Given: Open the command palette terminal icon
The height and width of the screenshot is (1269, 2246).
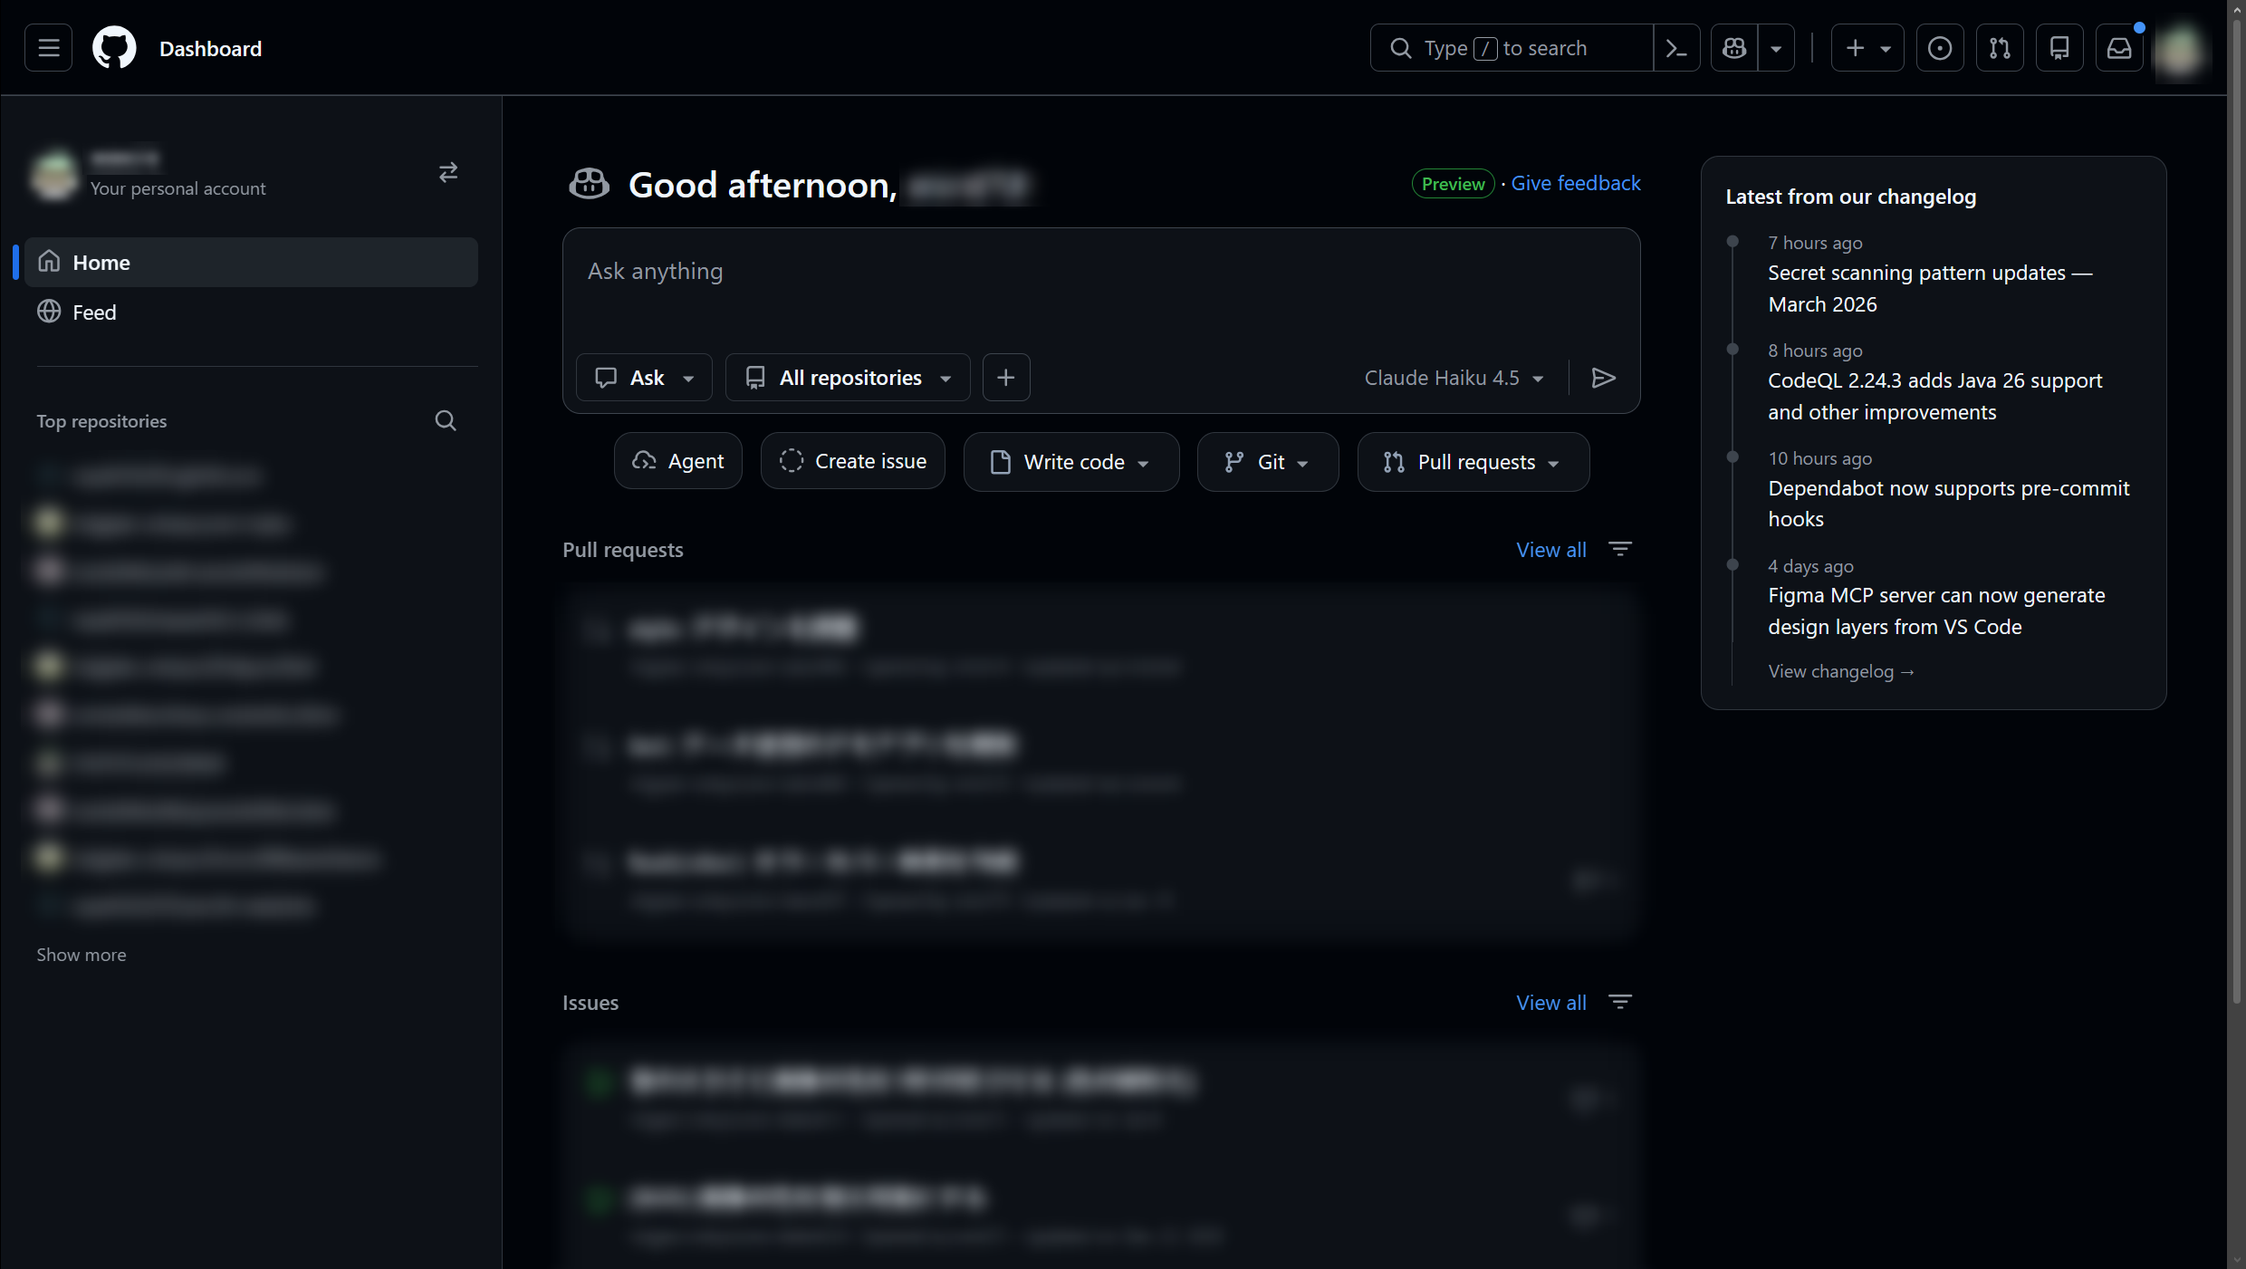Looking at the screenshot, I should pyautogui.click(x=1676, y=47).
